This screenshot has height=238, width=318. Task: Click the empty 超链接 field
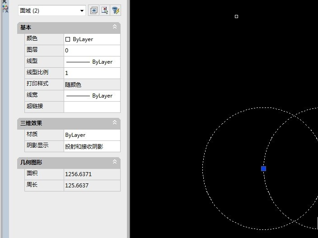[x=92, y=107]
